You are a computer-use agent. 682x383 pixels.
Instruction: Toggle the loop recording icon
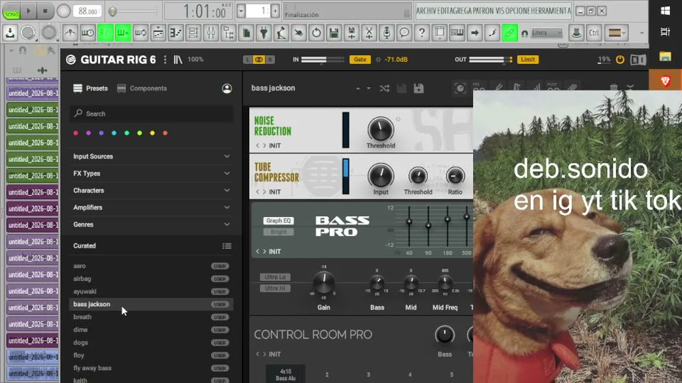[x=141, y=33]
